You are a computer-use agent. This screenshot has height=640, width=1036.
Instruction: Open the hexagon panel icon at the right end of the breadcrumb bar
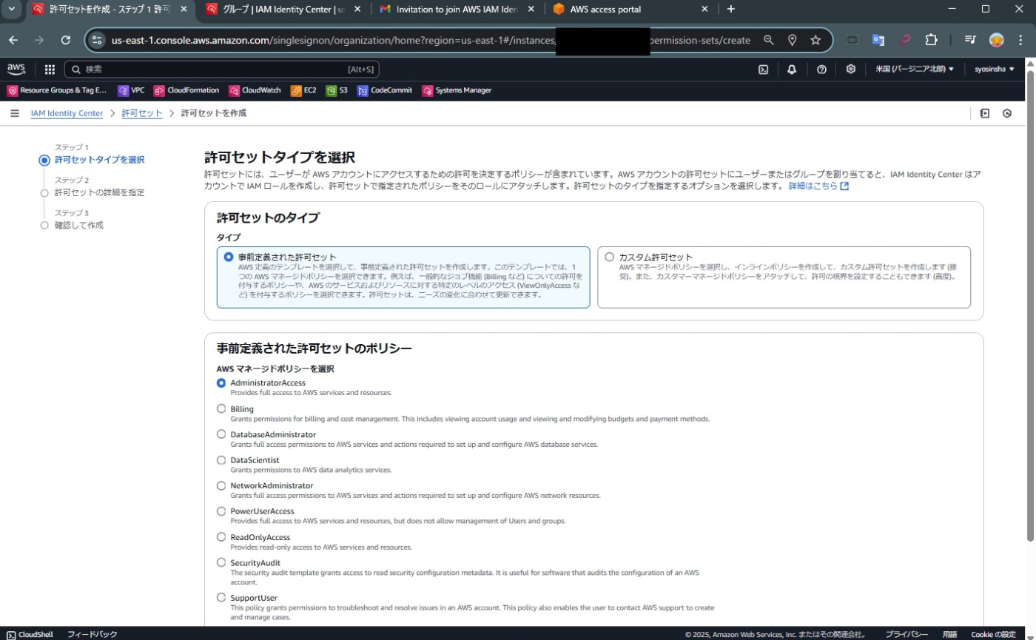click(1007, 113)
